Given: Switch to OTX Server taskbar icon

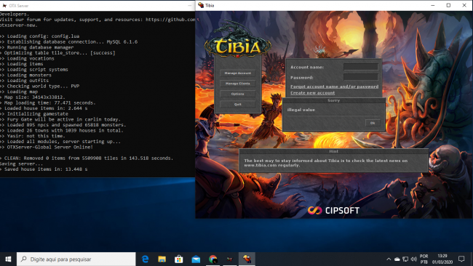Looking at the screenshot, I should coord(230,259).
